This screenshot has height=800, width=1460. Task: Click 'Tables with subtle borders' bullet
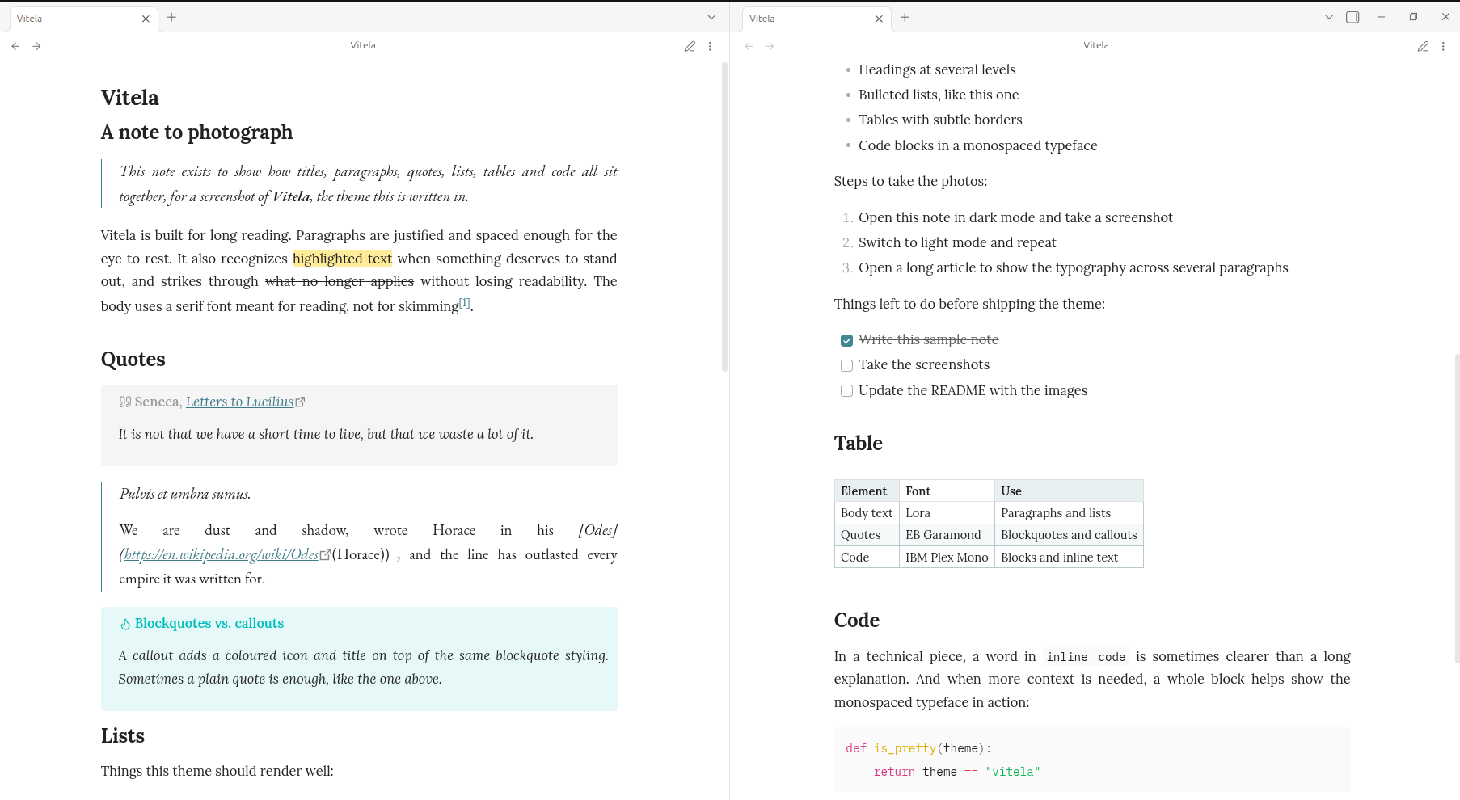coord(940,120)
